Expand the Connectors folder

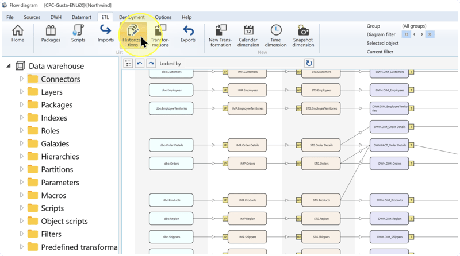21,79
